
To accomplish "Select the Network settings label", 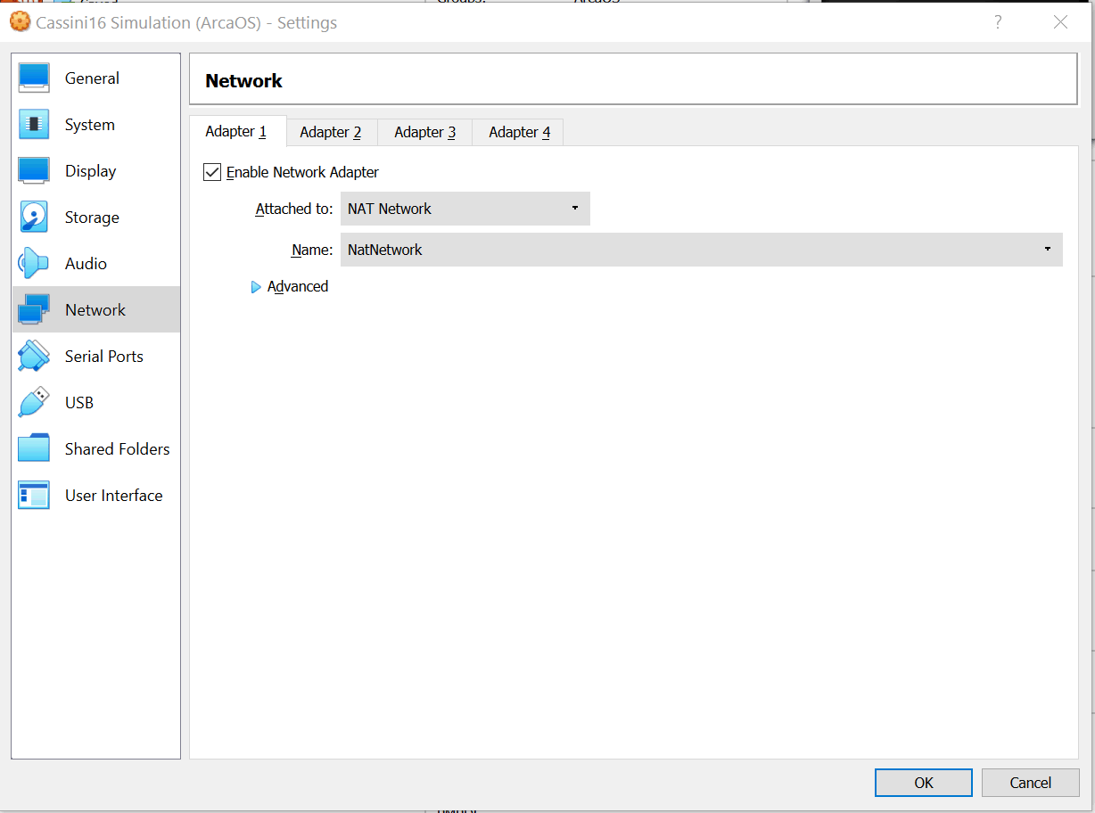I will [x=95, y=310].
